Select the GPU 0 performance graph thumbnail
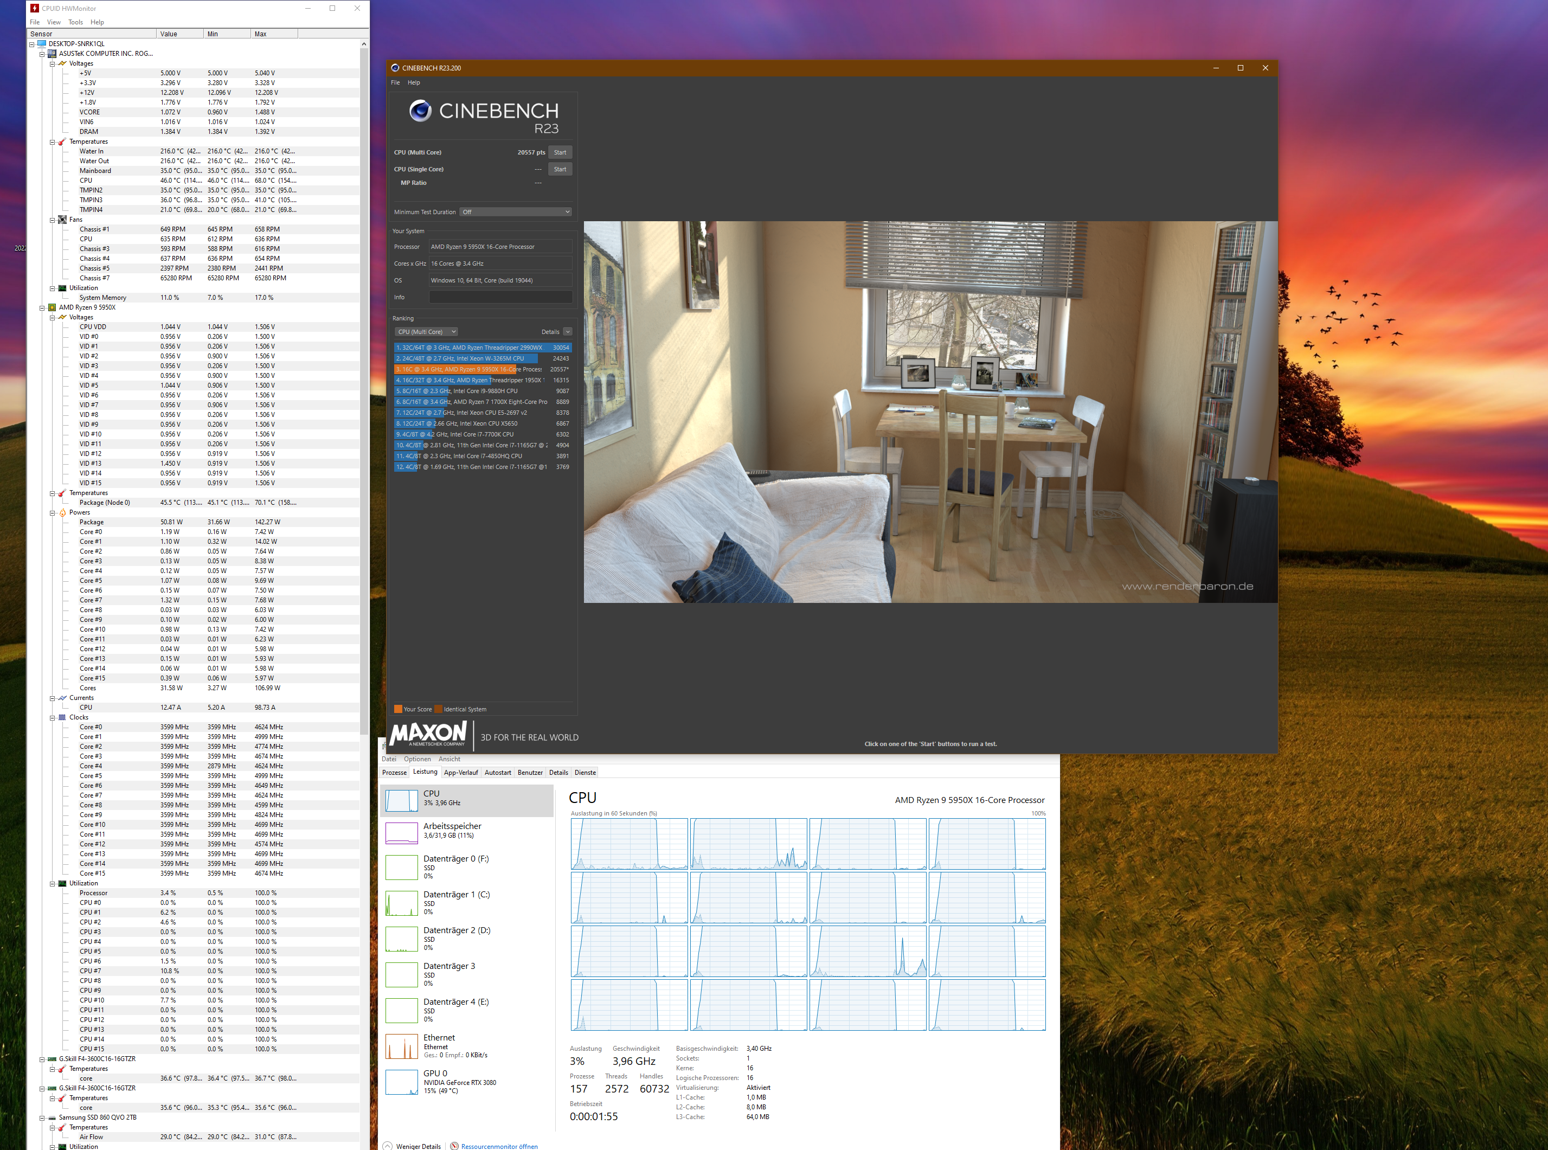This screenshot has width=1548, height=1150. pos(402,1082)
